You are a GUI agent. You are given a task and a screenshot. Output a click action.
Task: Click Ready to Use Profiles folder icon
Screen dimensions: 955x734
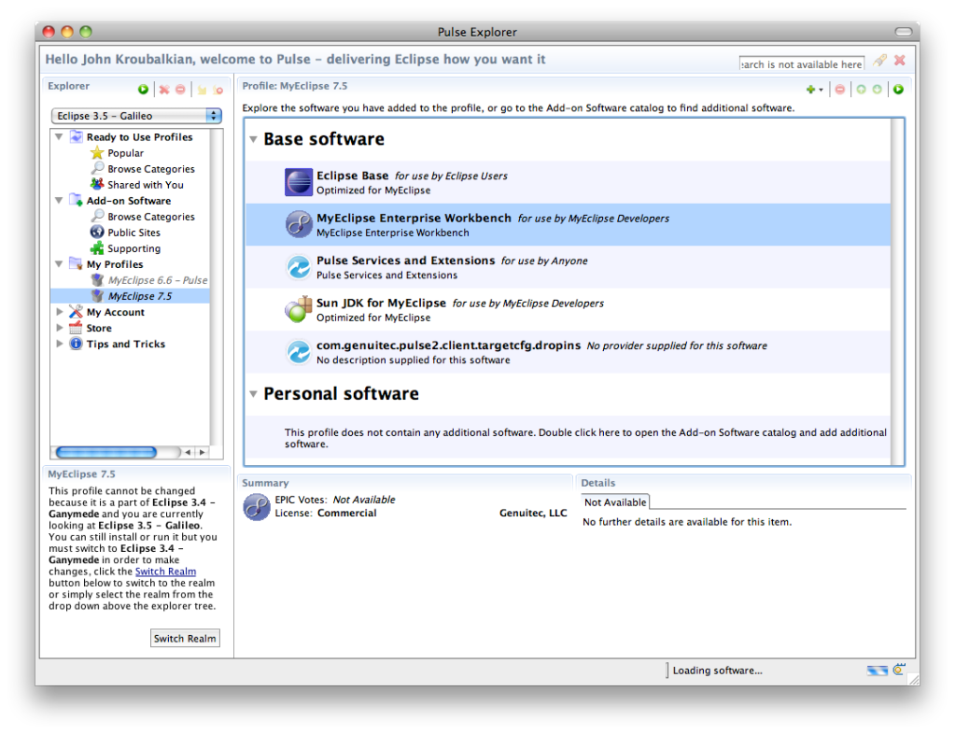tap(77, 136)
